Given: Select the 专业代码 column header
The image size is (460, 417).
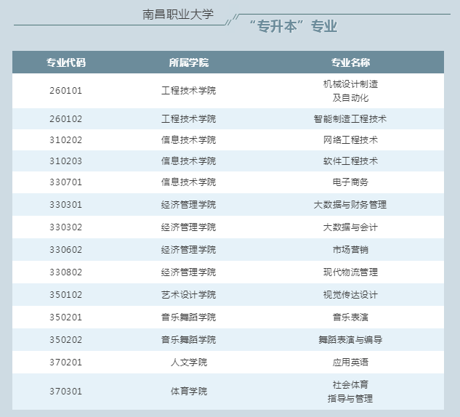Looking at the screenshot, I should [66, 62].
